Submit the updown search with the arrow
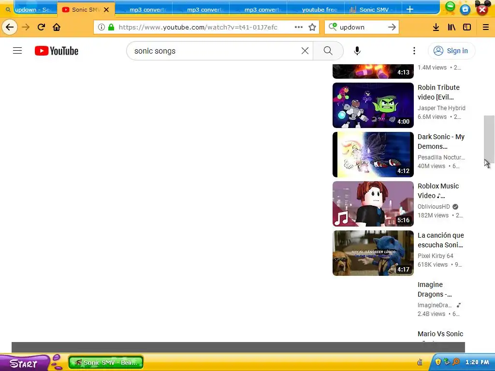495x371 pixels. [392, 27]
